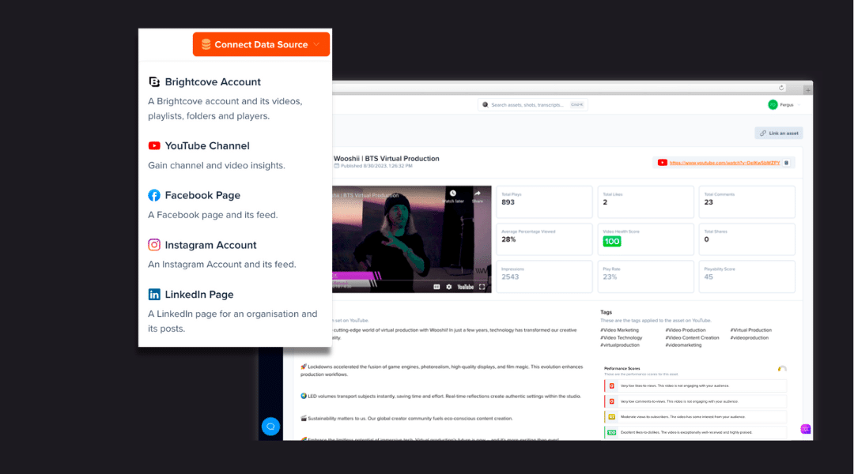854x474 pixels.
Task: Click the Playability Score 45 card
Action: click(x=746, y=276)
